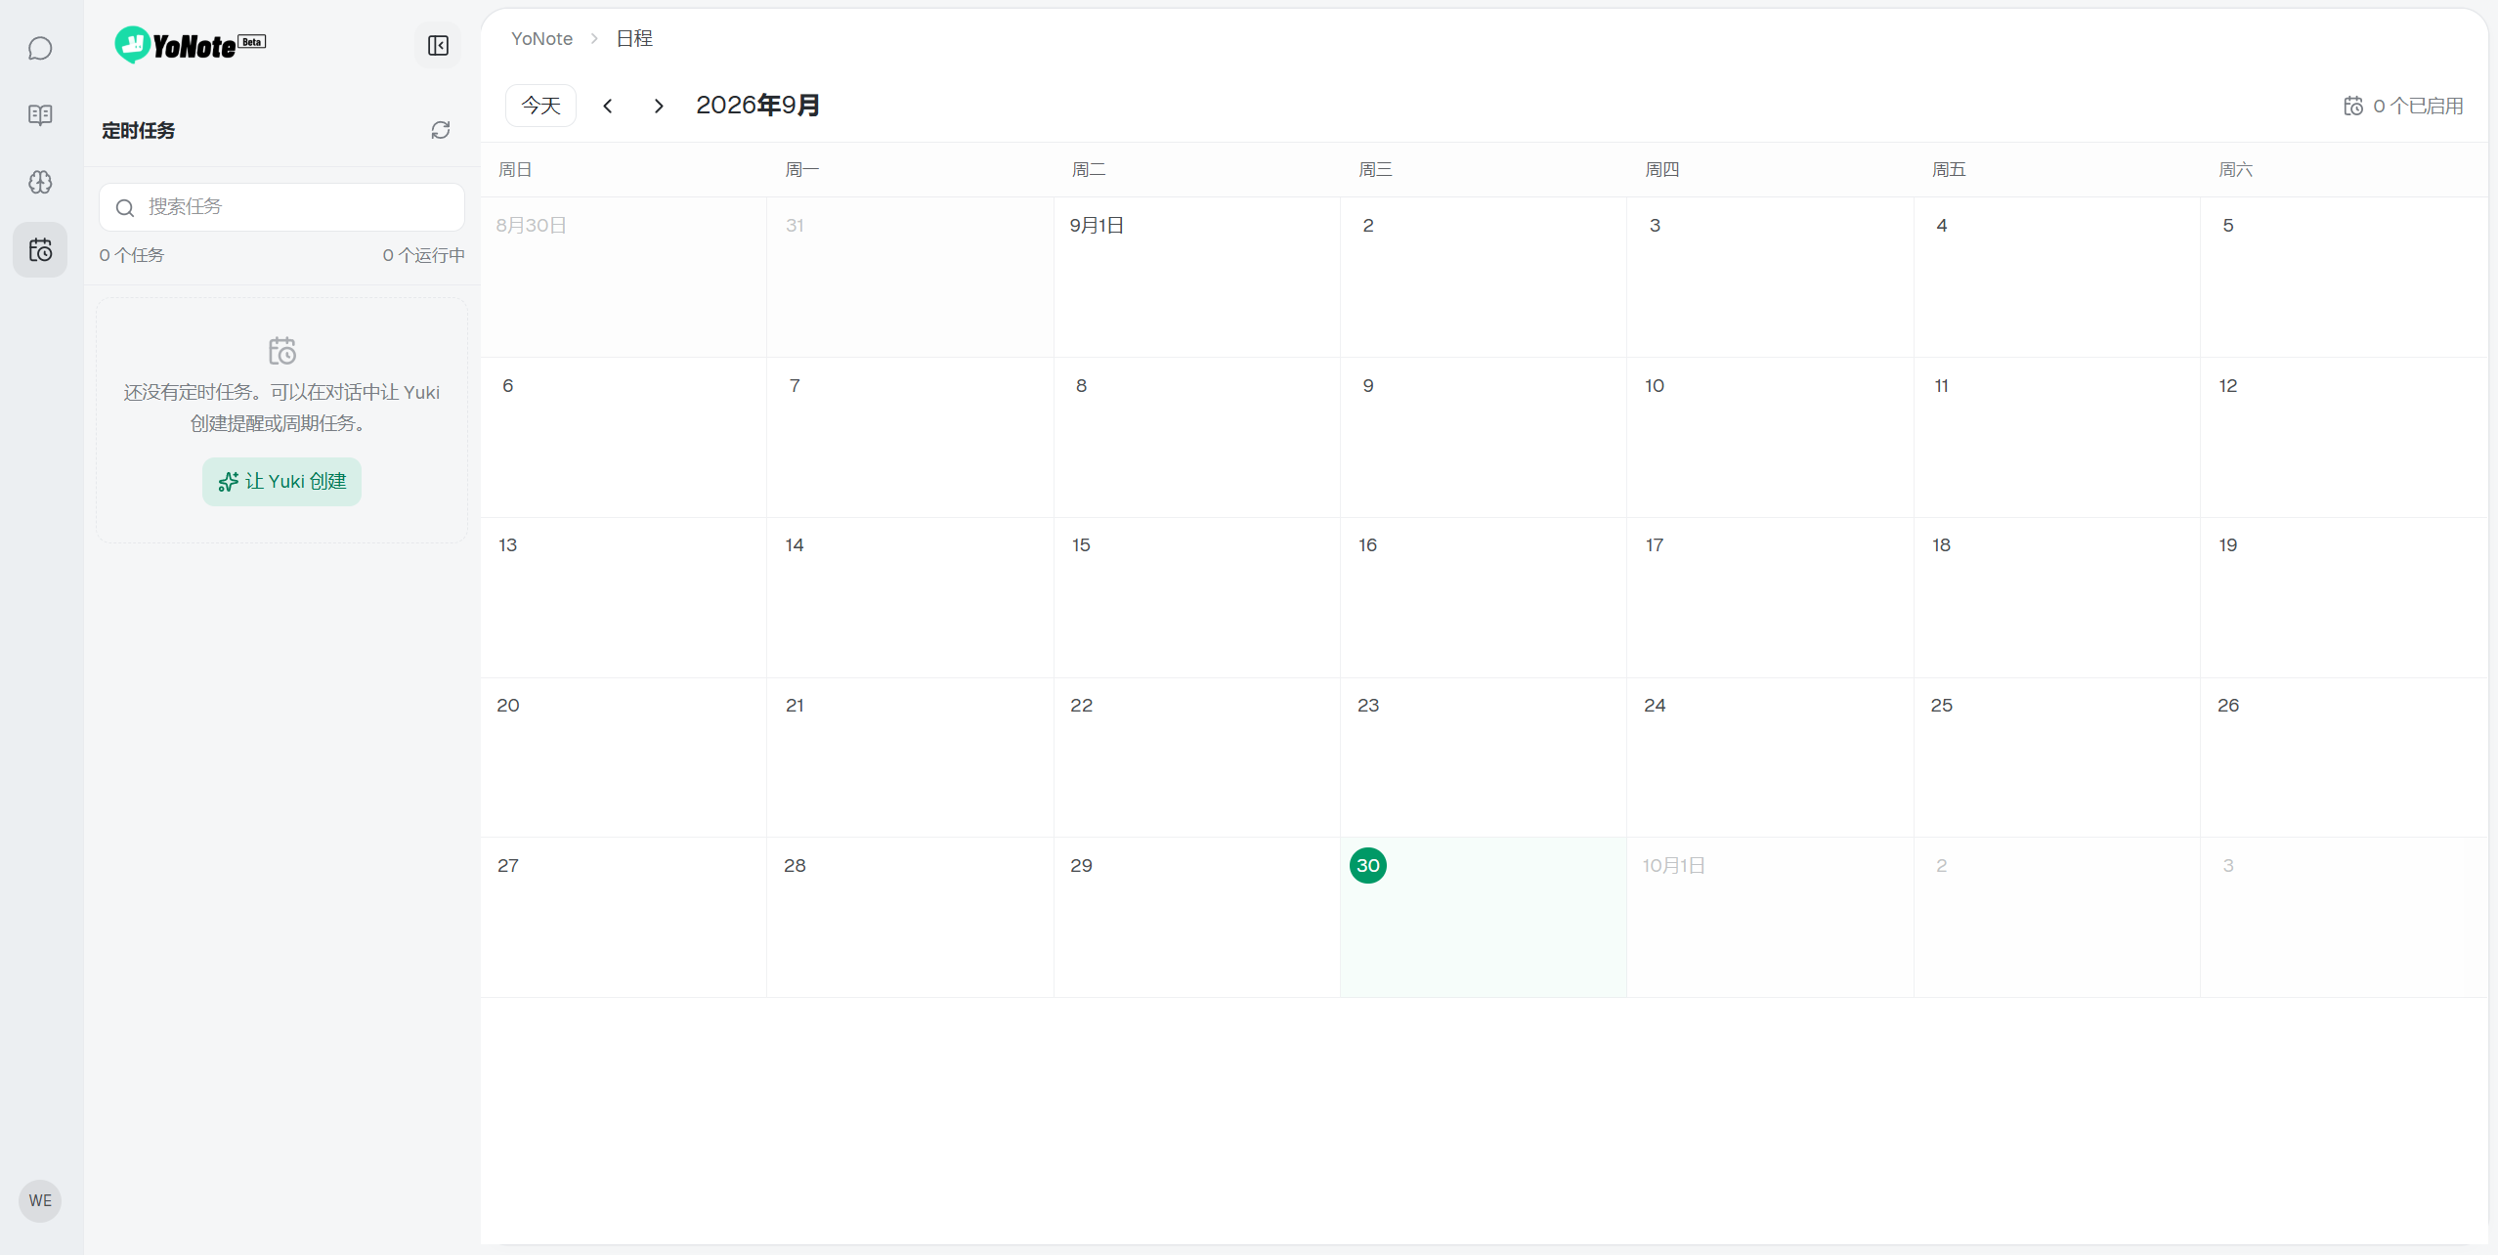Image resolution: width=2498 pixels, height=1255 pixels.
Task: Focus the 搜索任务 search field
Action: click(x=281, y=207)
